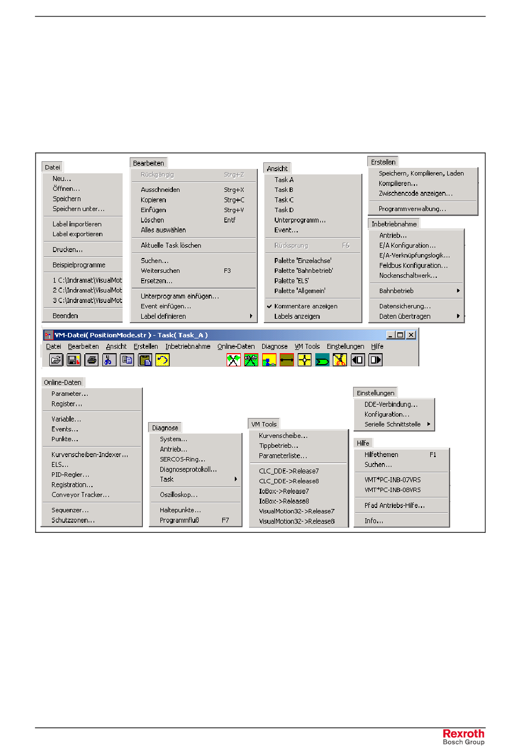Select the line-with-endpoints icon

click(x=287, y=360)
